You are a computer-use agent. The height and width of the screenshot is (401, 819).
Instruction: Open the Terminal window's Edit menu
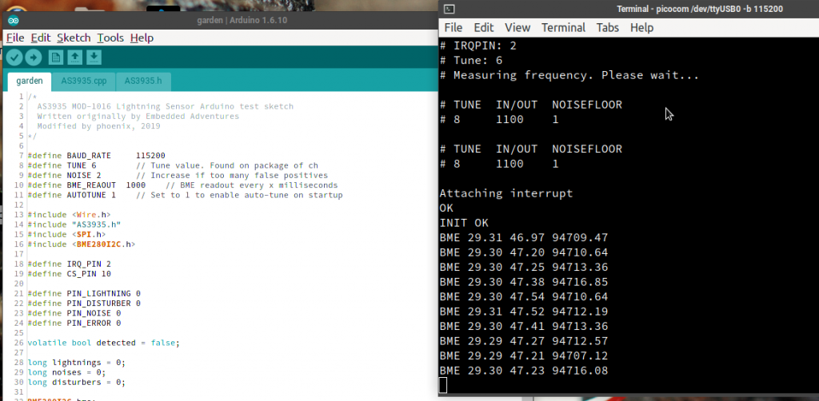[484, 28]
